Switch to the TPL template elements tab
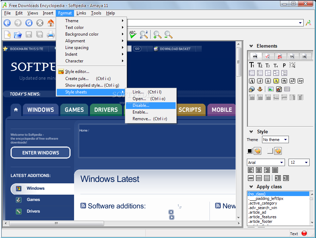Image resolution: width=316 pixels, height=238 pixels. [292, 56]
